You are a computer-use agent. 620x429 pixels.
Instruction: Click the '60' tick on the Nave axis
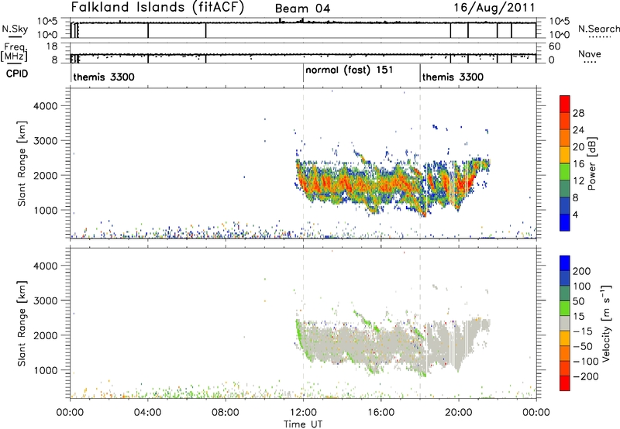pyautogui.click(x=554, y=46)
